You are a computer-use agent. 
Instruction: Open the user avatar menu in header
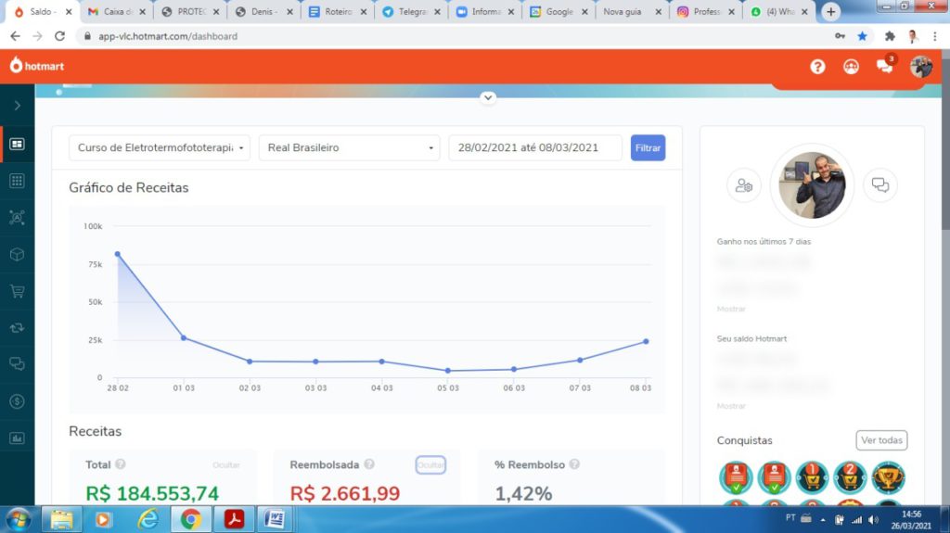point(921,66)
